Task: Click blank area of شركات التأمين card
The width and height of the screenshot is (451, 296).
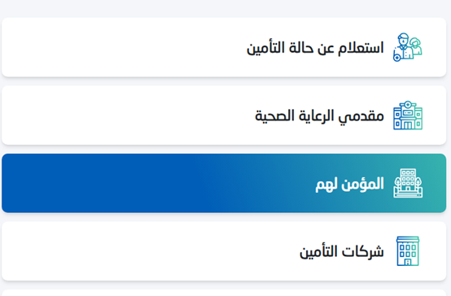Action: [x=144, y=251]
